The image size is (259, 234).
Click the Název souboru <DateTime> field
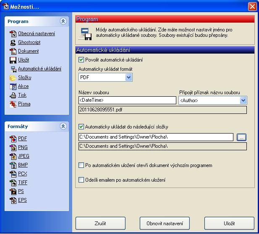click(x=127, y=100)
